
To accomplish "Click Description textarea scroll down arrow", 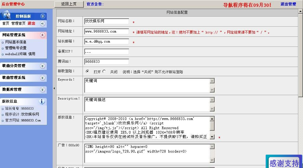I will (212, 109).
